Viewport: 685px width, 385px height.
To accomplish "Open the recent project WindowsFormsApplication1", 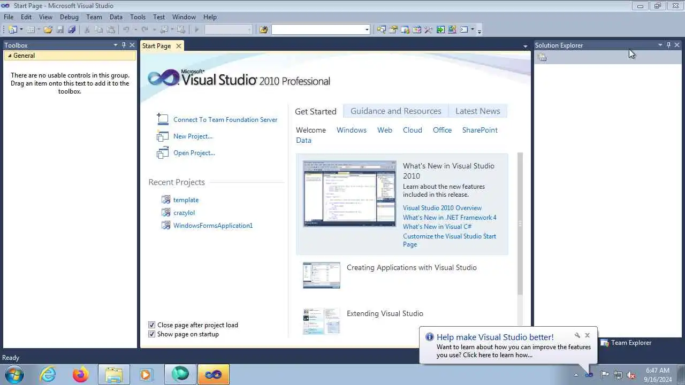I will click(x=213, y=226).
